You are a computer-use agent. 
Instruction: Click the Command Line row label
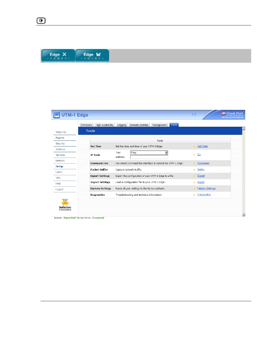pyautogui.click(x=99, y=163)
